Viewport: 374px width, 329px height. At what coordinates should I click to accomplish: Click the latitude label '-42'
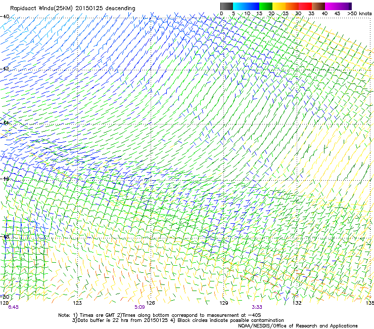coord(5,69)
